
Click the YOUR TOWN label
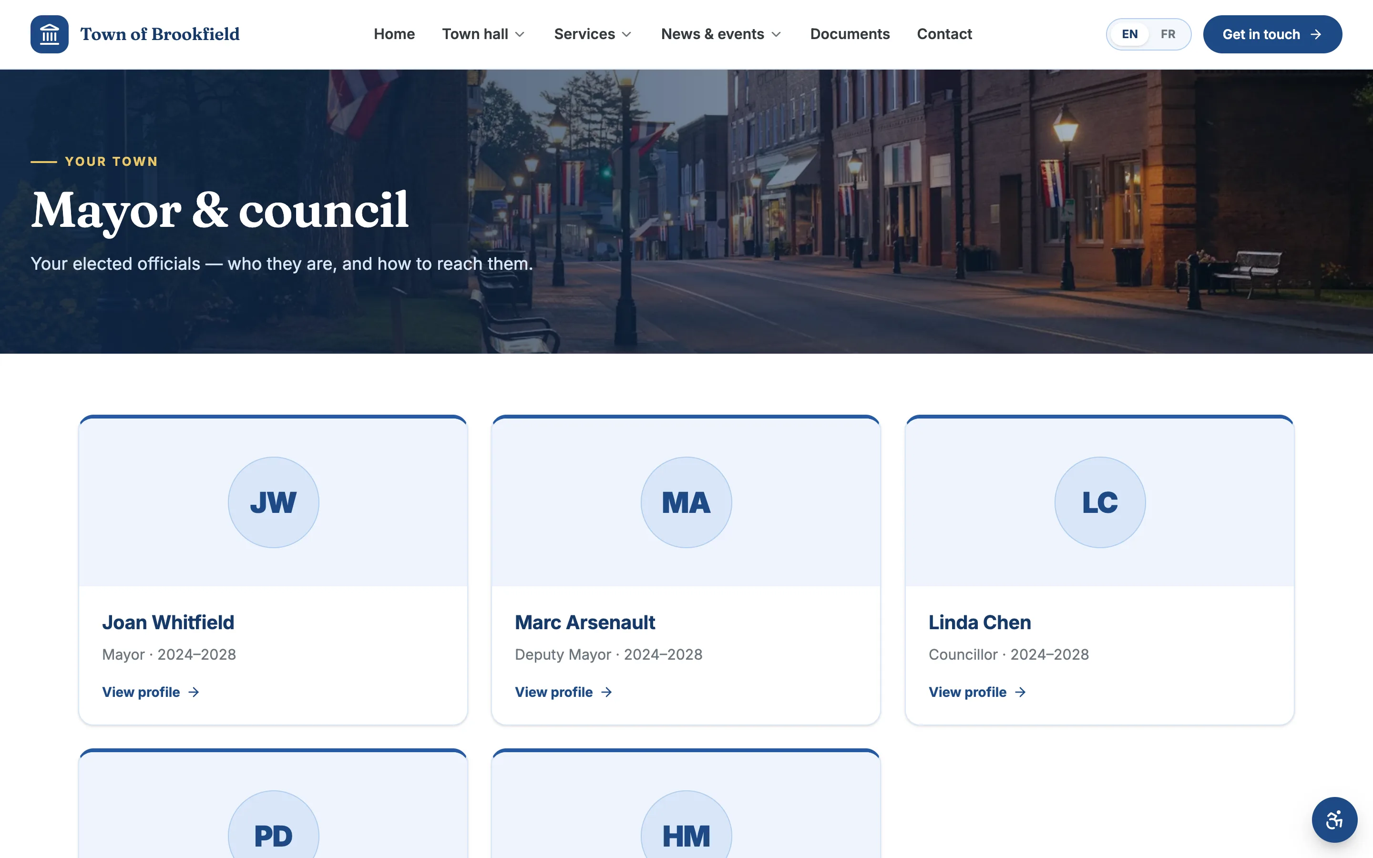[x=111, y=161]
